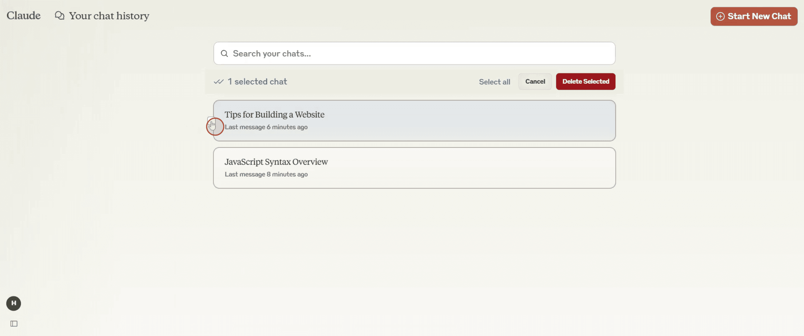Open the Tips for Building a Website chat

click(274, 114)
